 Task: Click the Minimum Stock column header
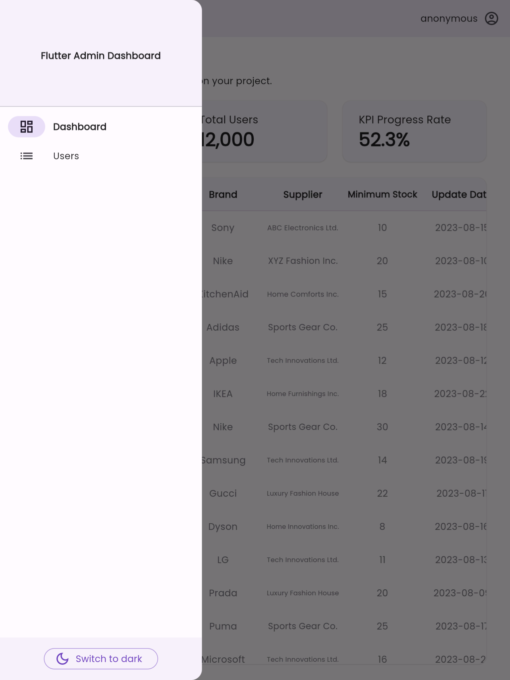pos(382,194)
